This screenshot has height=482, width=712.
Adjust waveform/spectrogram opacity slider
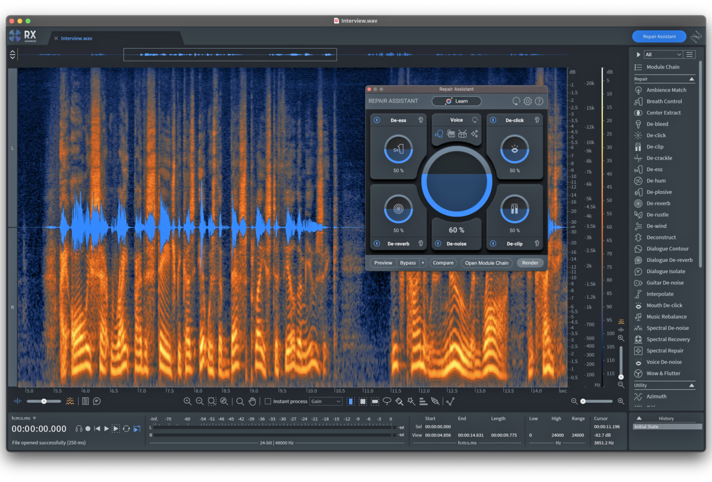(x=44, y=401)
